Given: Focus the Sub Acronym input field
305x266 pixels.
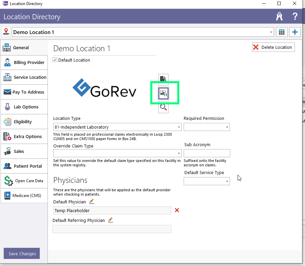Looking at the screenshot, I should pyautogui.click(x=207, y=153).
